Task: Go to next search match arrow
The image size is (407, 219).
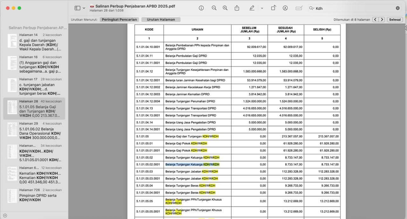Action: pyautogui.click(x=382, y=19)
